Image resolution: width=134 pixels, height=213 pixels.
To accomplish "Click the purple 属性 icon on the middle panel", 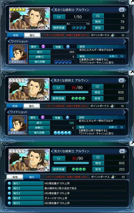I will pyautogui.click(x=43, y=117).
